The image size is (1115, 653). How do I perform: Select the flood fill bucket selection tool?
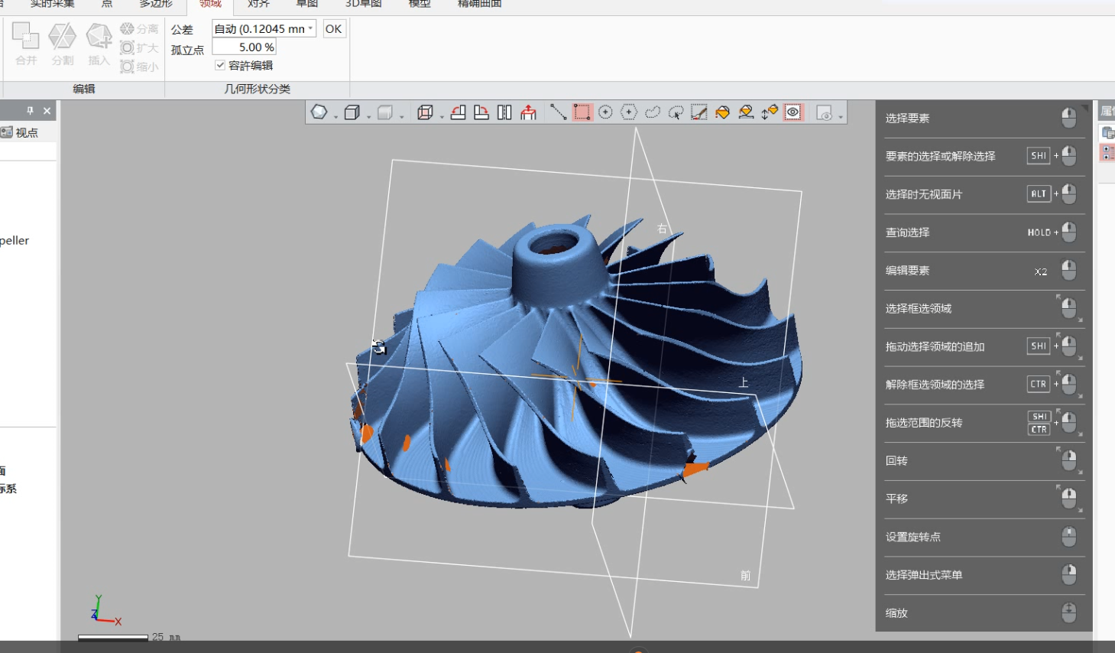723,112
